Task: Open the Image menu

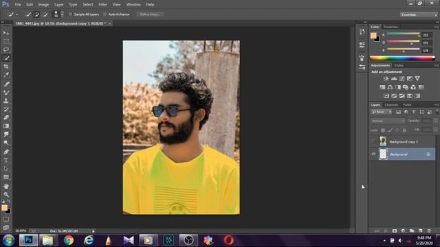Action: coord(43,5)
